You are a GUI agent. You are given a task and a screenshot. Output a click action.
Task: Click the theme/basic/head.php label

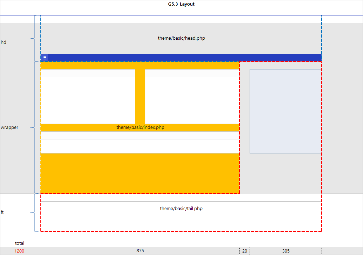click(x=181, y=38)
